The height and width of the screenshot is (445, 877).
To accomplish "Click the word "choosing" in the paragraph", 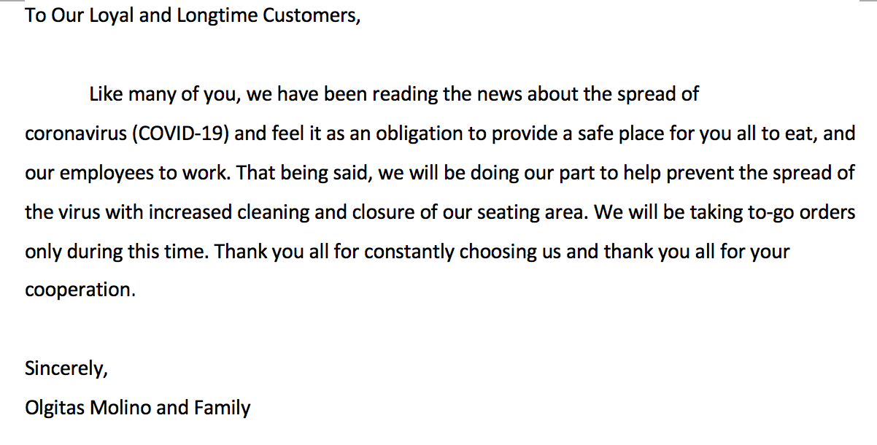I will coord(496,252).
